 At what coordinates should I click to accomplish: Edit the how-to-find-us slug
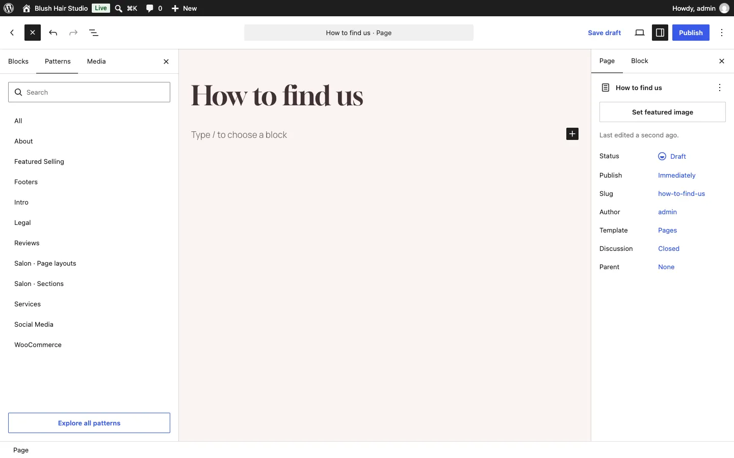click(x=681, y=194)
